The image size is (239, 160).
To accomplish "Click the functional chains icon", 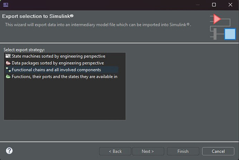I will [x=8, y=70].
